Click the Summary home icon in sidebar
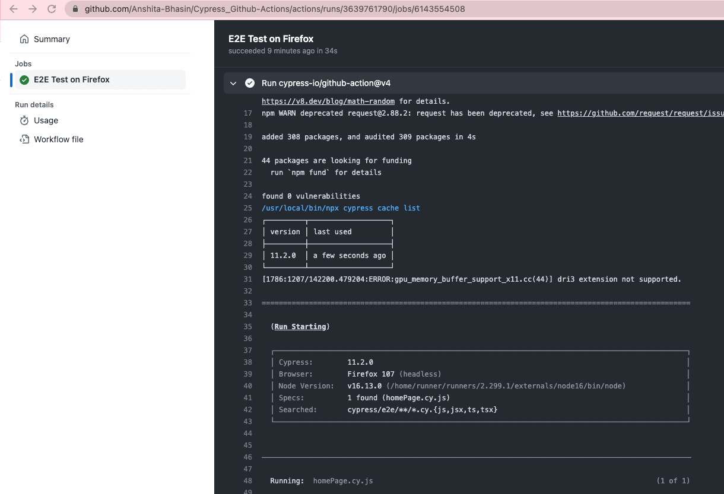The width and height of the screenshot is (724, 494). point(24,39)
